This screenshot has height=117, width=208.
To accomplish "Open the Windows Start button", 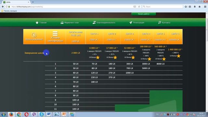I will (x=4, y=114).
